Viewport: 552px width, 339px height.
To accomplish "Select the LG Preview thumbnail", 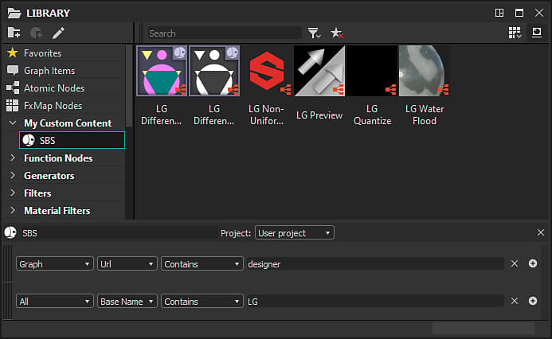I will click(x=319, y=86).
